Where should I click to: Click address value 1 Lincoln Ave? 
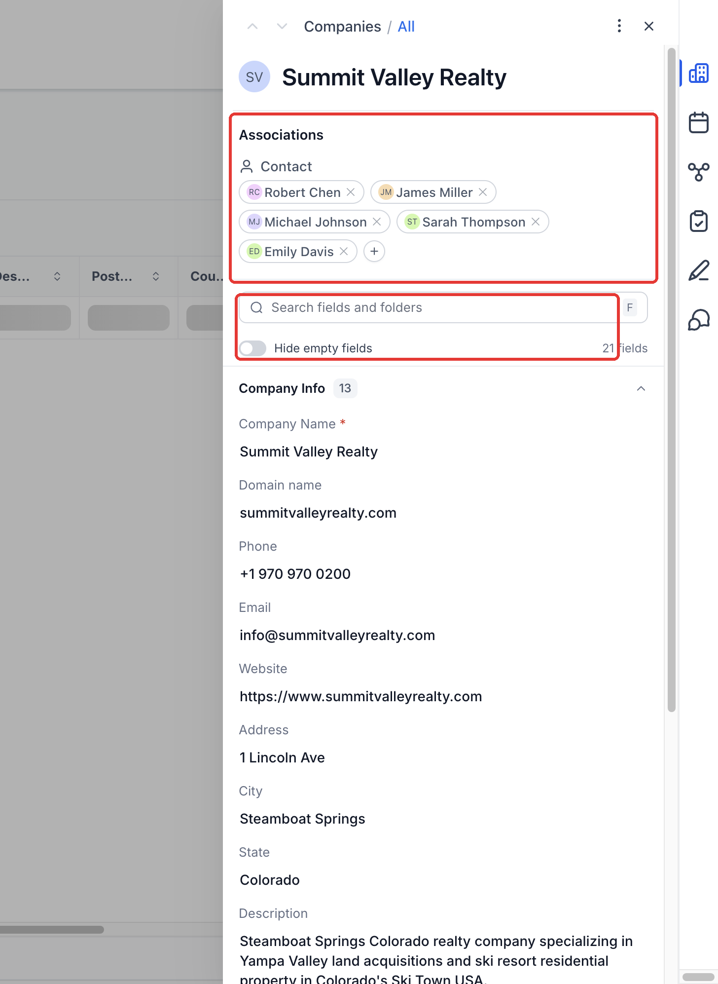[x=282, y=757]
